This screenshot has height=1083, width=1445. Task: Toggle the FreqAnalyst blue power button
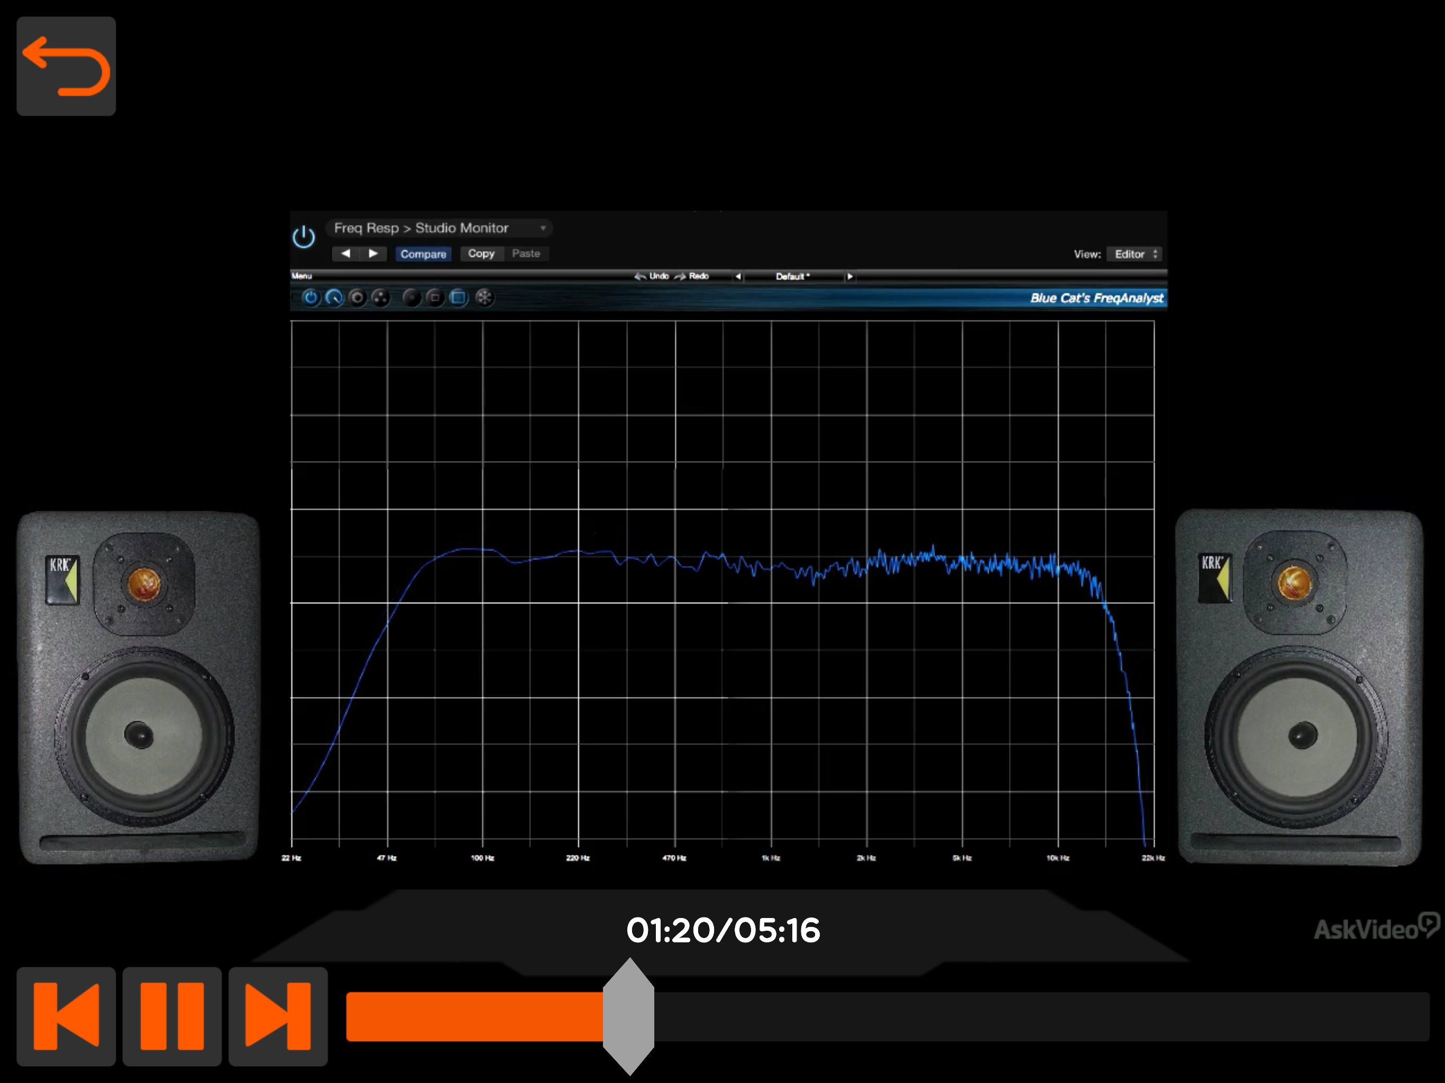pos(310,298)
